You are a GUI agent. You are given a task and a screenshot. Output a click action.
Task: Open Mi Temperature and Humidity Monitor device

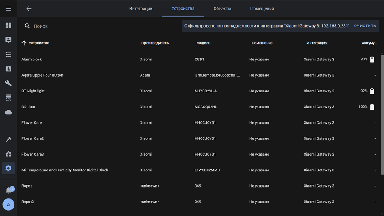(198, 170)
